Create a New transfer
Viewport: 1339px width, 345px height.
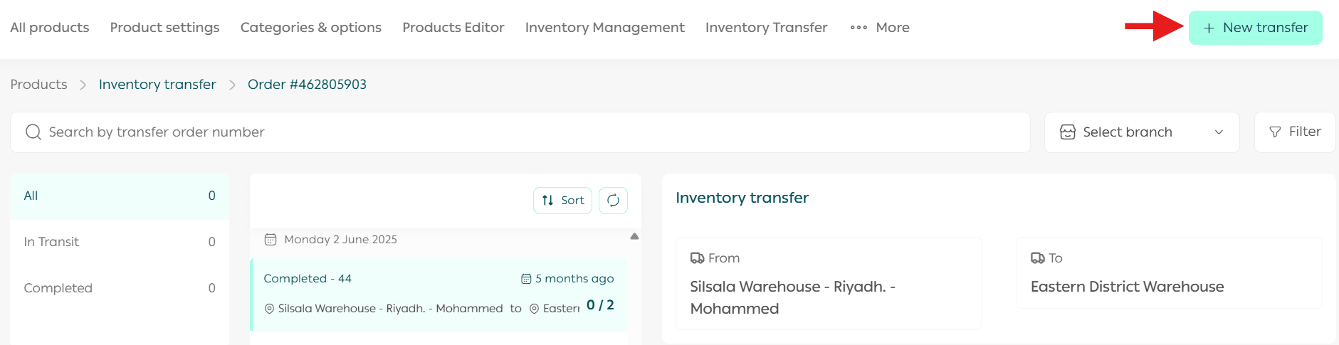tap(1255, 28)
